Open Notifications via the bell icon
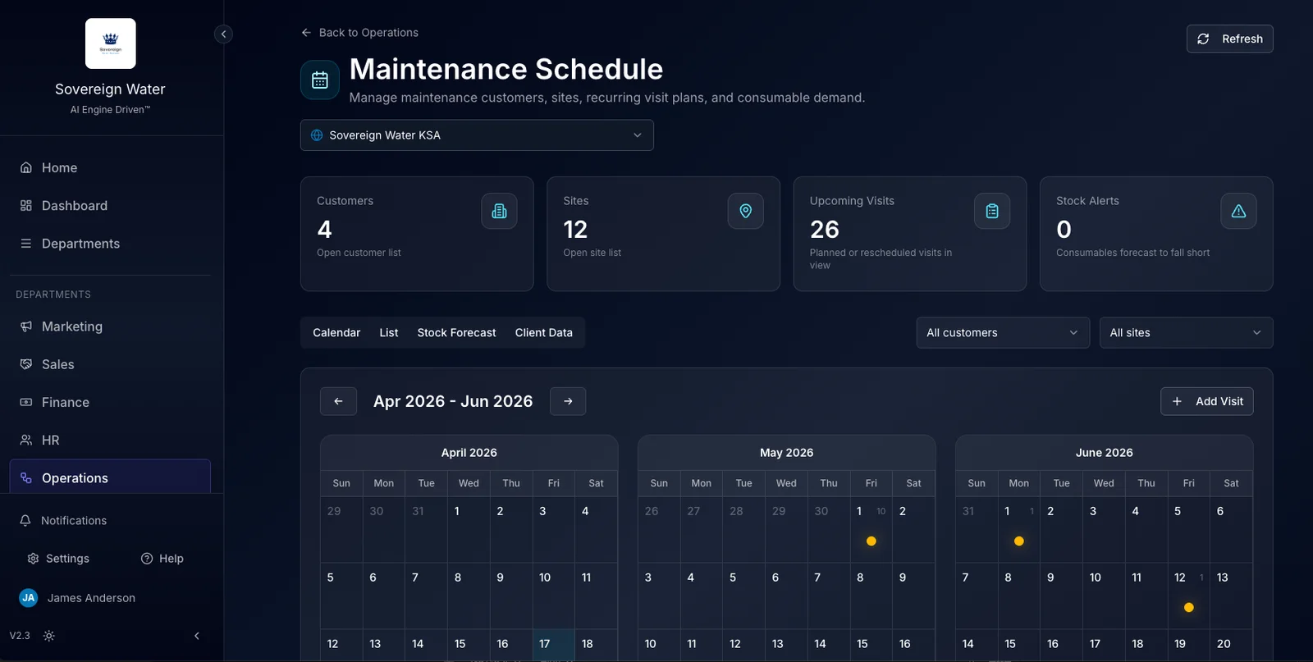 [25, 521]
